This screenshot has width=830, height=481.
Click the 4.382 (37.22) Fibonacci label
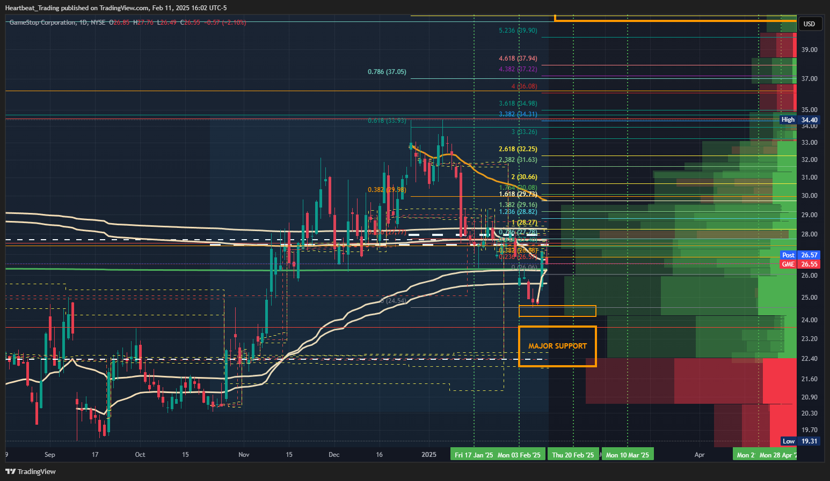tap(518, 69)
